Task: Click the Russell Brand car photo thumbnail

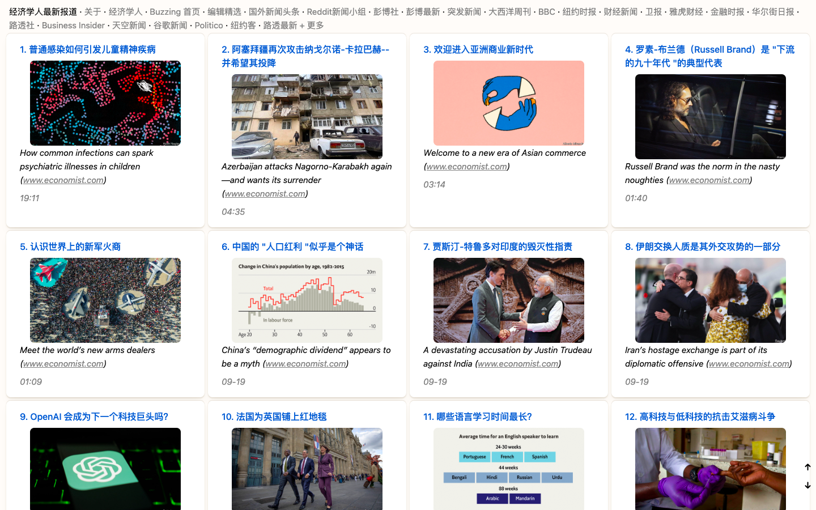Action: pos(711,117)
